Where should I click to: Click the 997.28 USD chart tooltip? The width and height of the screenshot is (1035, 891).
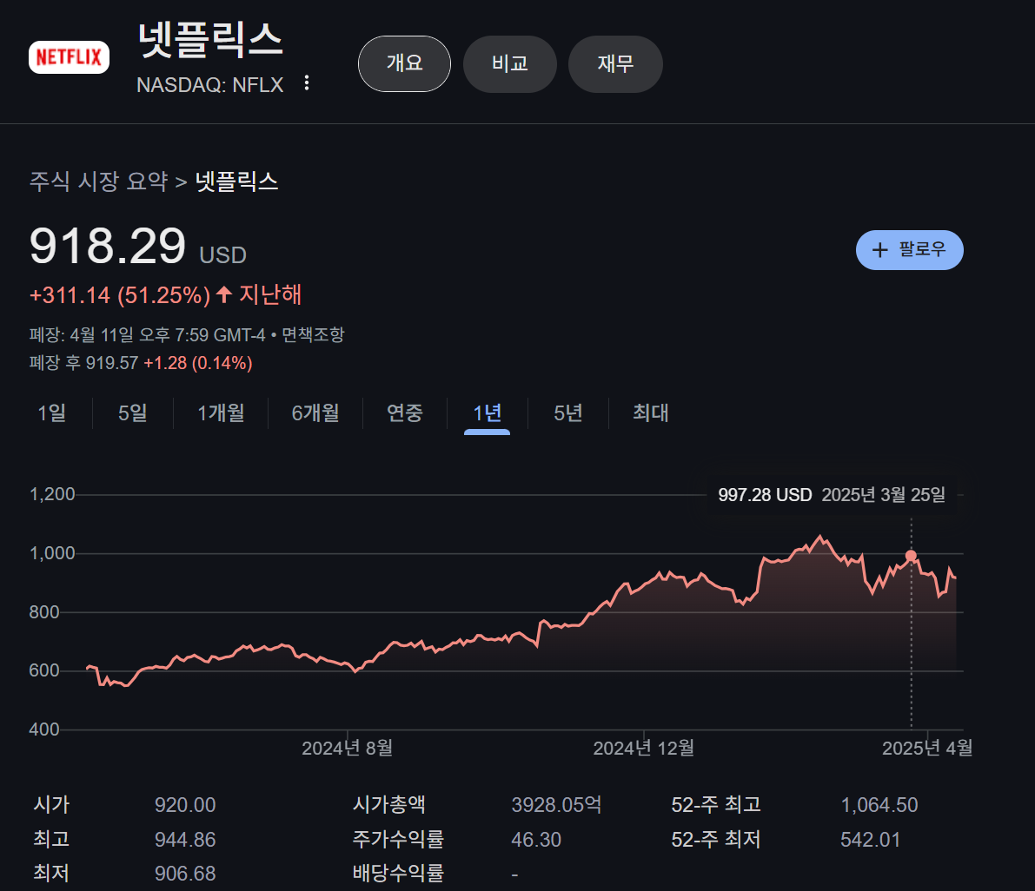(832, 495)
